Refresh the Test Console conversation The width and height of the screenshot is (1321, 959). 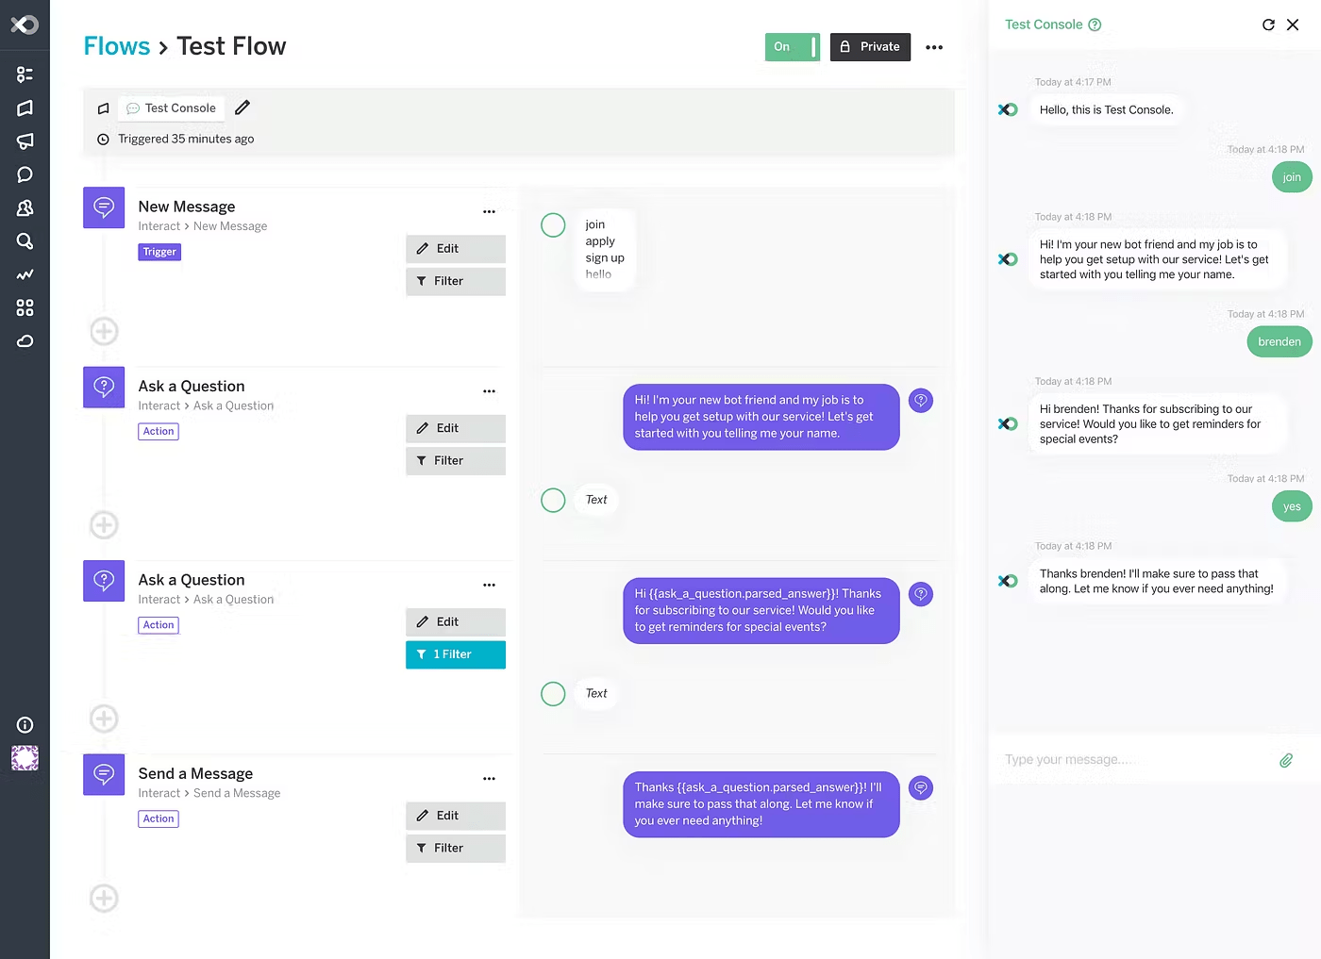[x=1269, y=25]
